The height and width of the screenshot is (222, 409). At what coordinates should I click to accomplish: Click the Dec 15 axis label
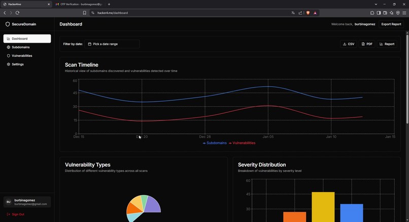point(79,137)
